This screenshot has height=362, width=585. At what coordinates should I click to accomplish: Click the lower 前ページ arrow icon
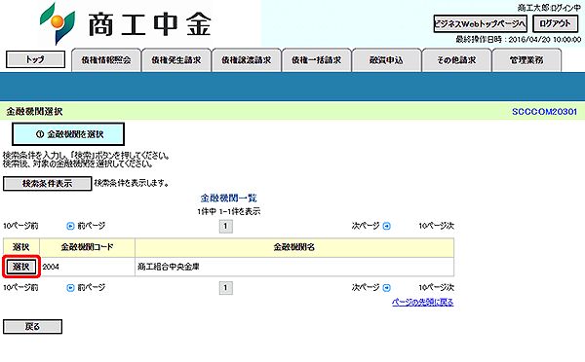70,288
